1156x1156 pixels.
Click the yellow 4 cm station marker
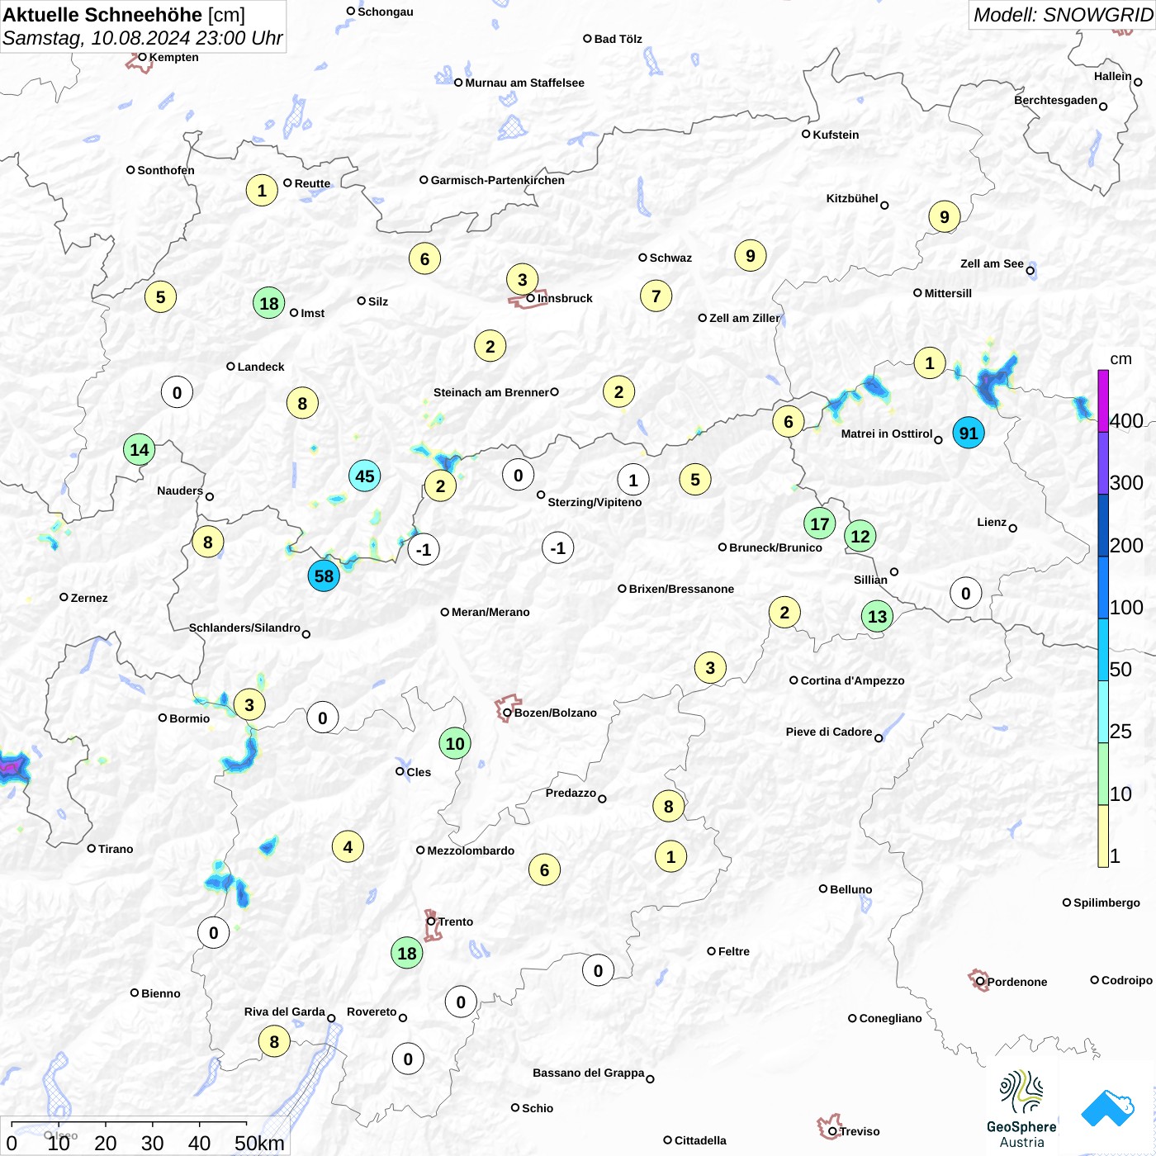tap(348, 846)
